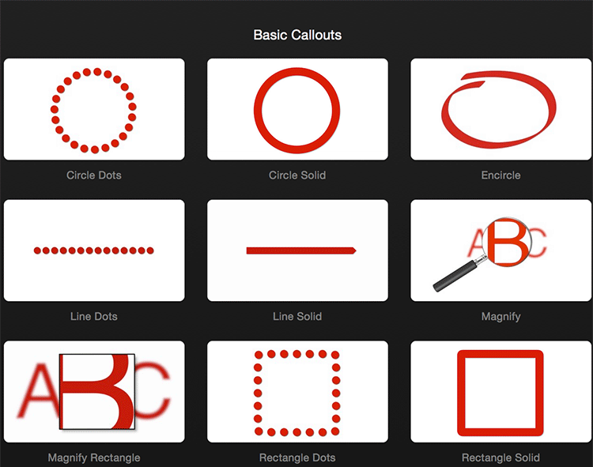
Task: Click the Line Solid caption
Action: click(x=297, y=317)
